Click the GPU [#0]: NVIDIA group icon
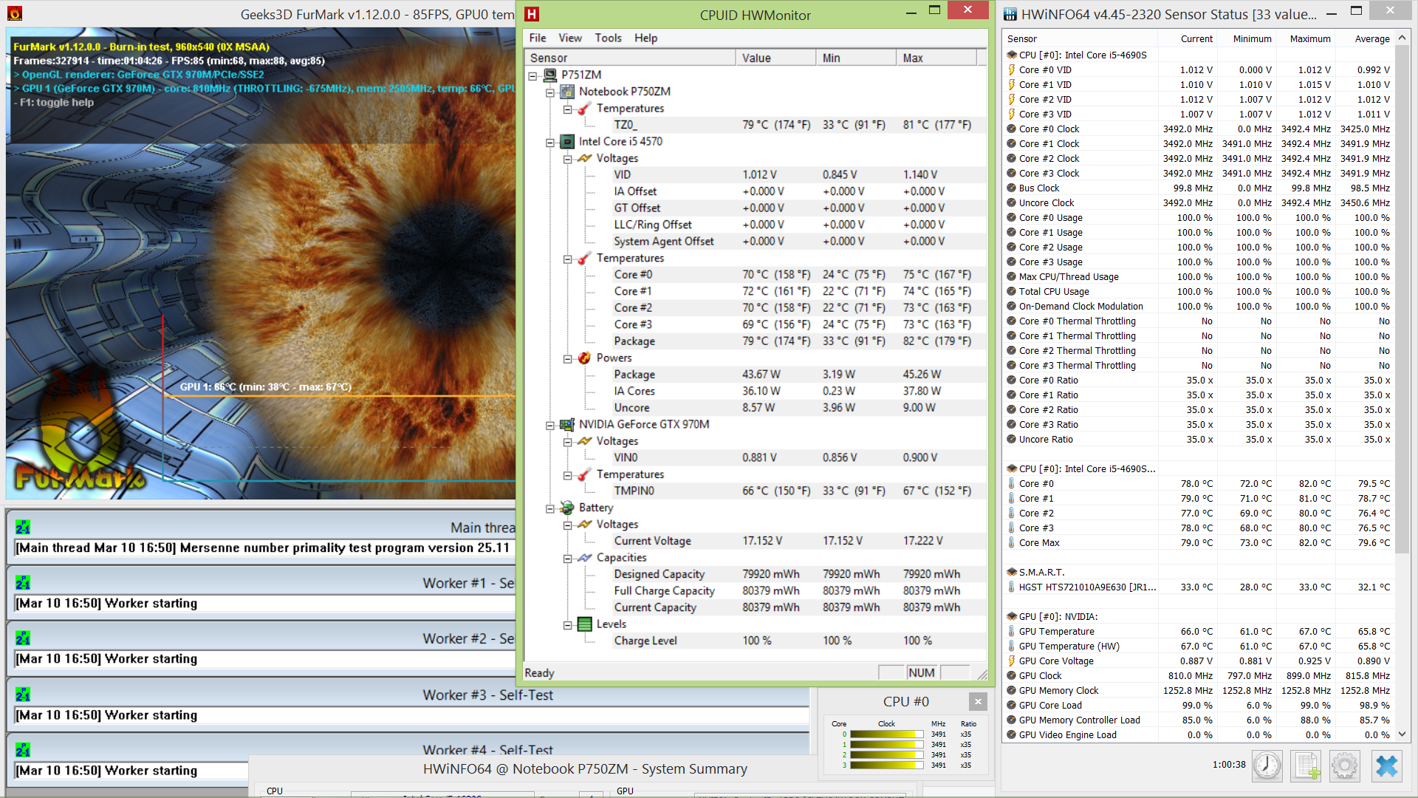Image resolution: width=1418 pixels, height=798 pixels. [1011, 616]
